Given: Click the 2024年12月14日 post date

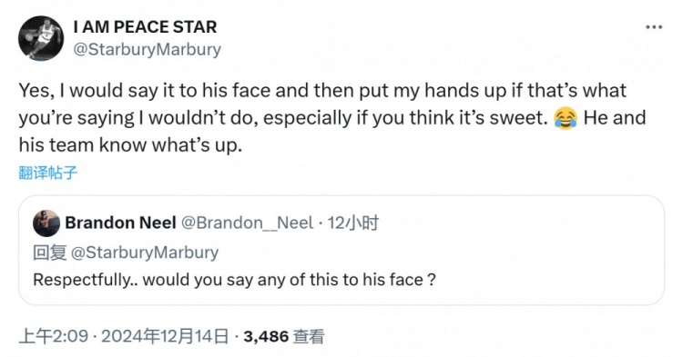Looking at the screenshot, I should coord(165,336).
